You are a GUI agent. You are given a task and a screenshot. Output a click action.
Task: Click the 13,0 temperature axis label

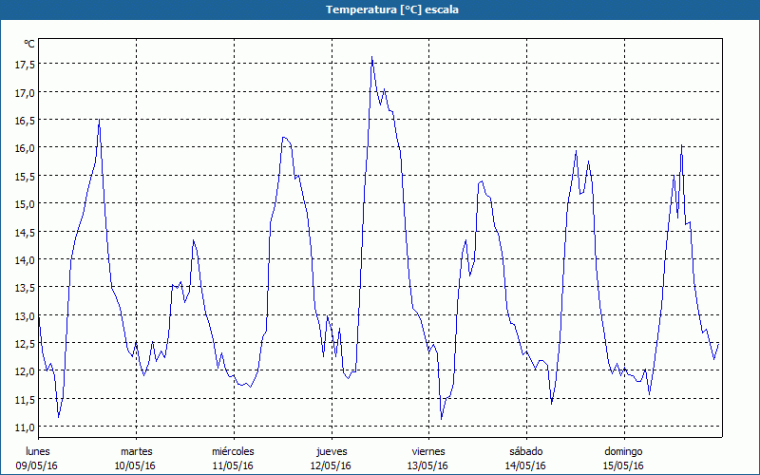(x=25, y=315)
